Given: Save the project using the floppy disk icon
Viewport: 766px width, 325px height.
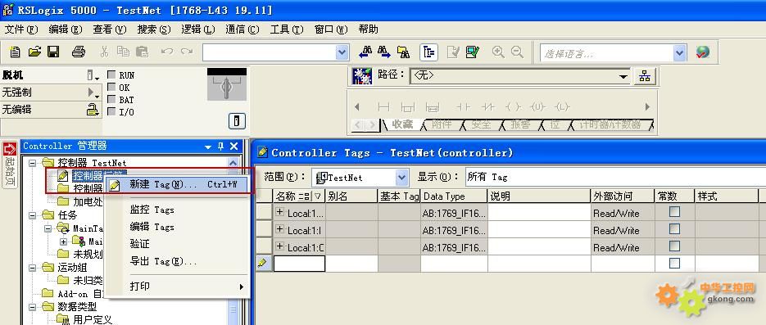Looking at the screenshot, I should tap(52, 52).
